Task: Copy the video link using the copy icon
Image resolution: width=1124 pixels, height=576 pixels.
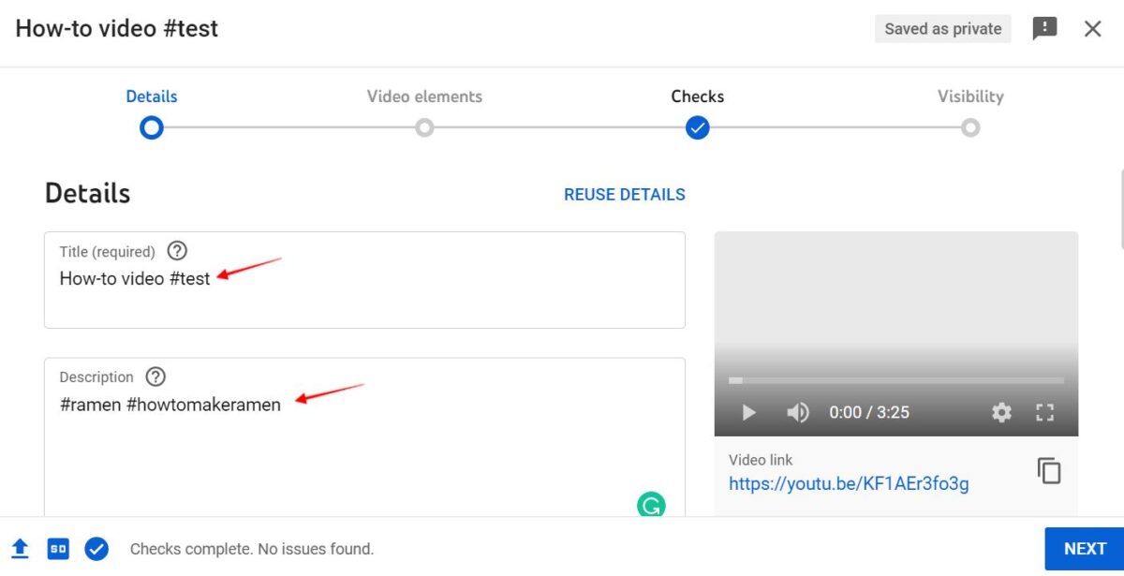Action: 1049,471
